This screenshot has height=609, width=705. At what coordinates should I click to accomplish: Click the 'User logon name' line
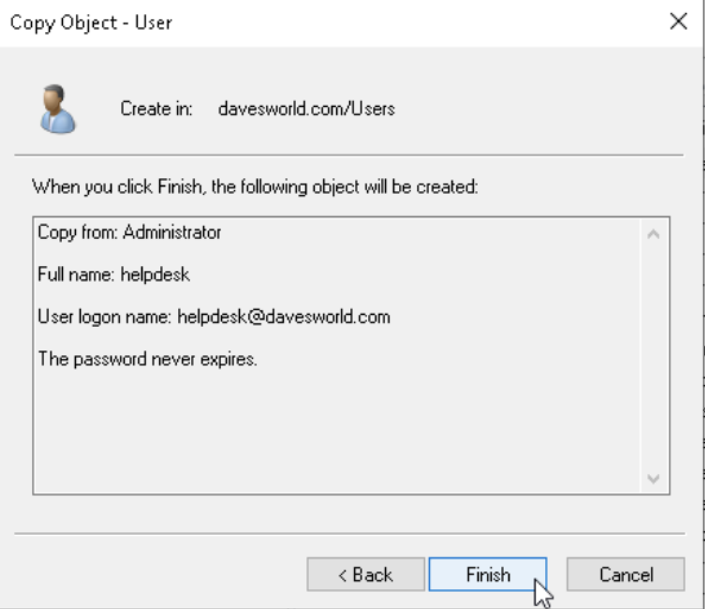coord(214,317)
